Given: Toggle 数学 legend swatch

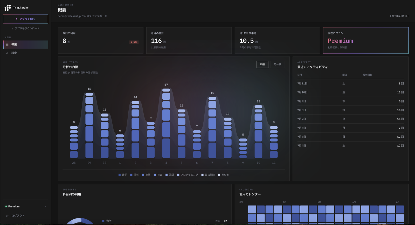Looking at the screenshot, I should (x=120, y=175).
